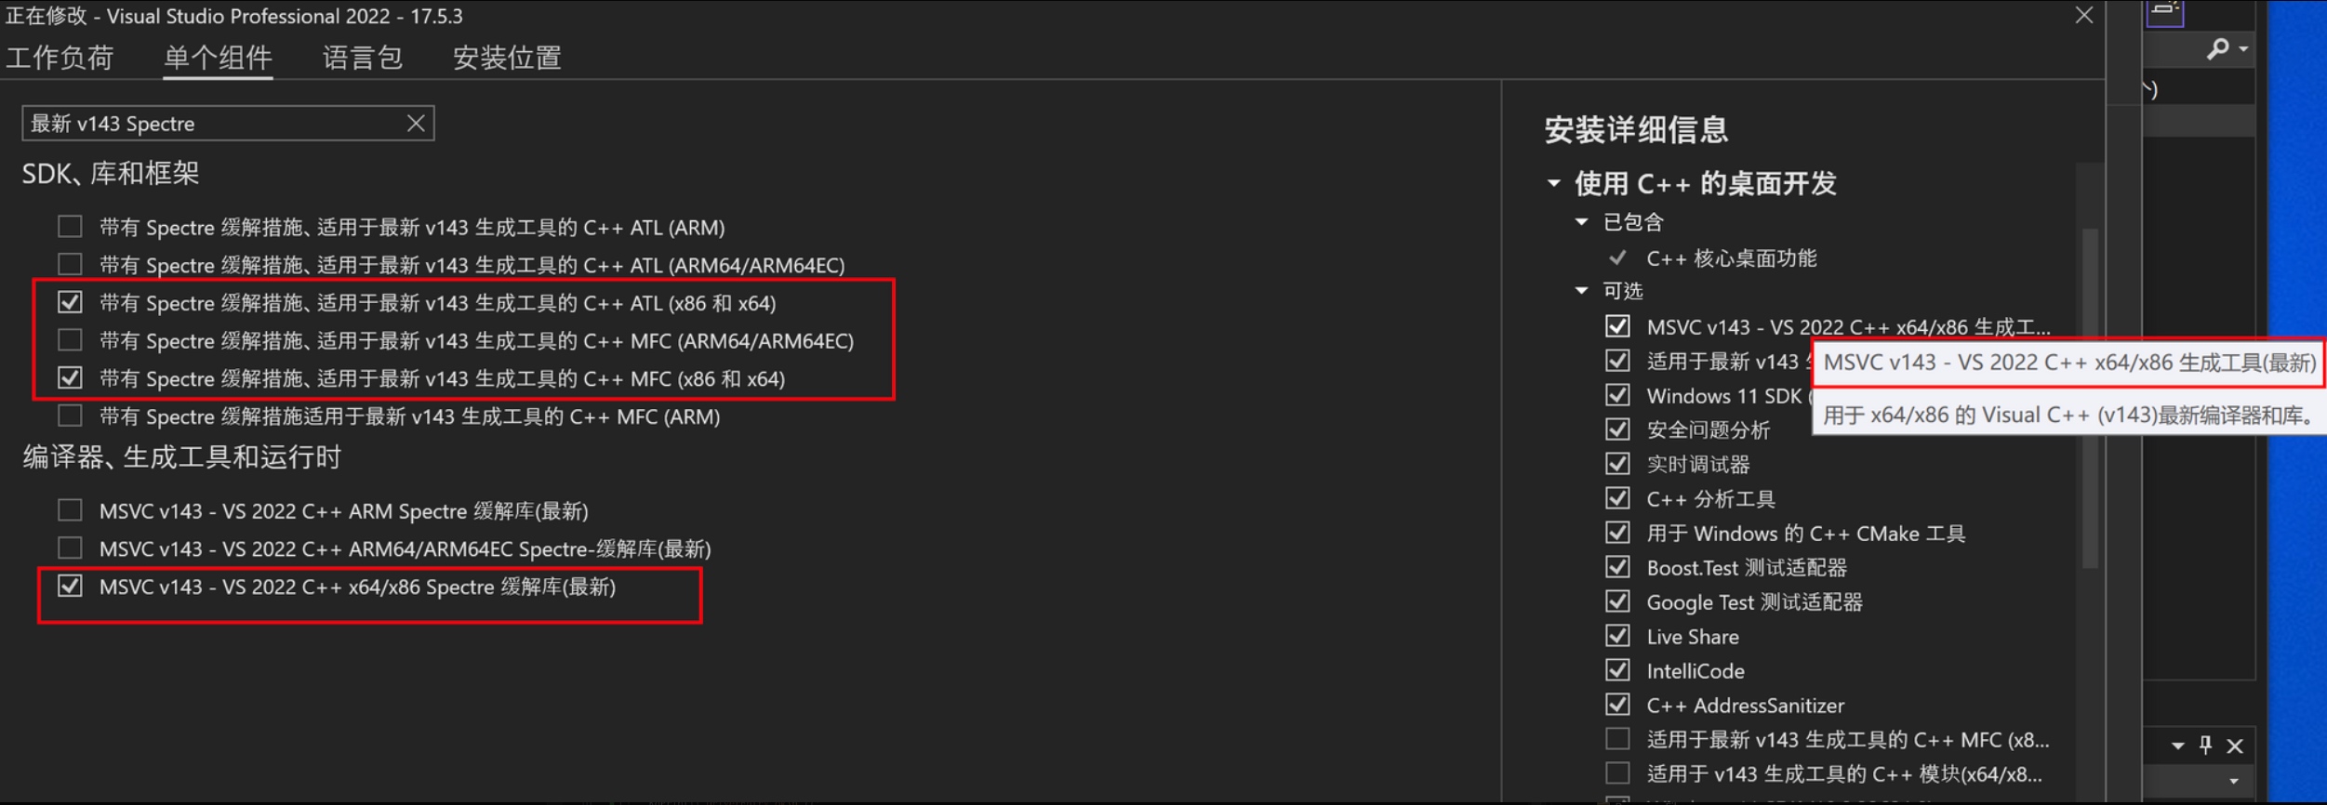Uncheck the C++ ATL (x86 和 x64) Spectre component
Screen dimensions: 2327x805
(x=70, y=303)
